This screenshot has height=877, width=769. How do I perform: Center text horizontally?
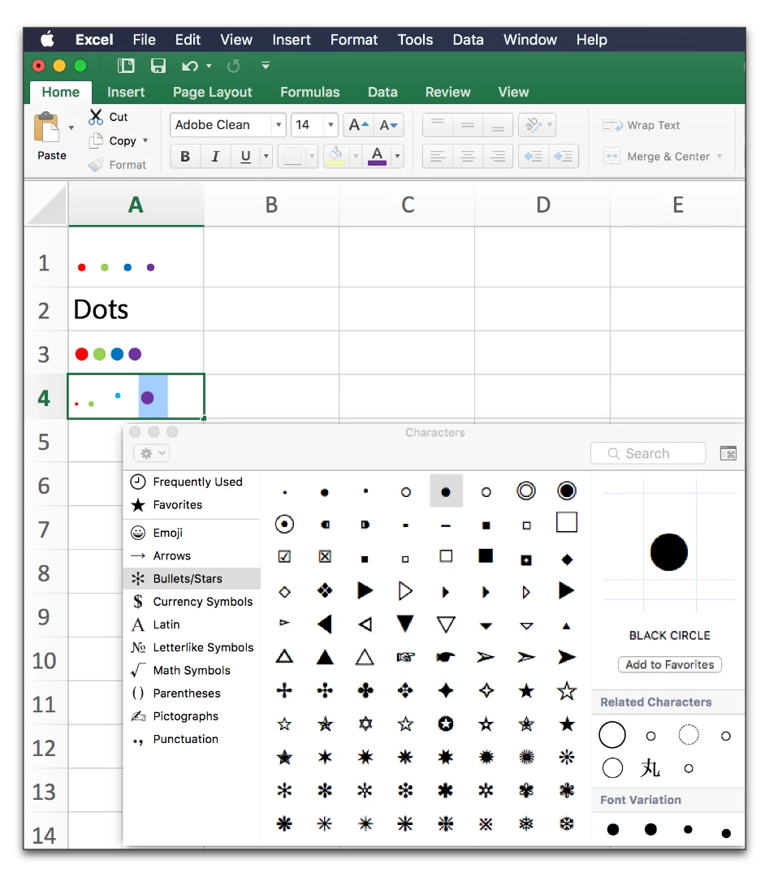468,156
